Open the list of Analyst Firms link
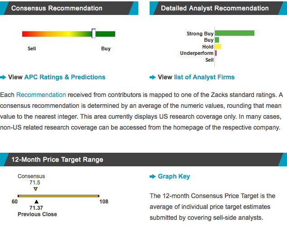The image size is (287, 242). pos(204,77)
